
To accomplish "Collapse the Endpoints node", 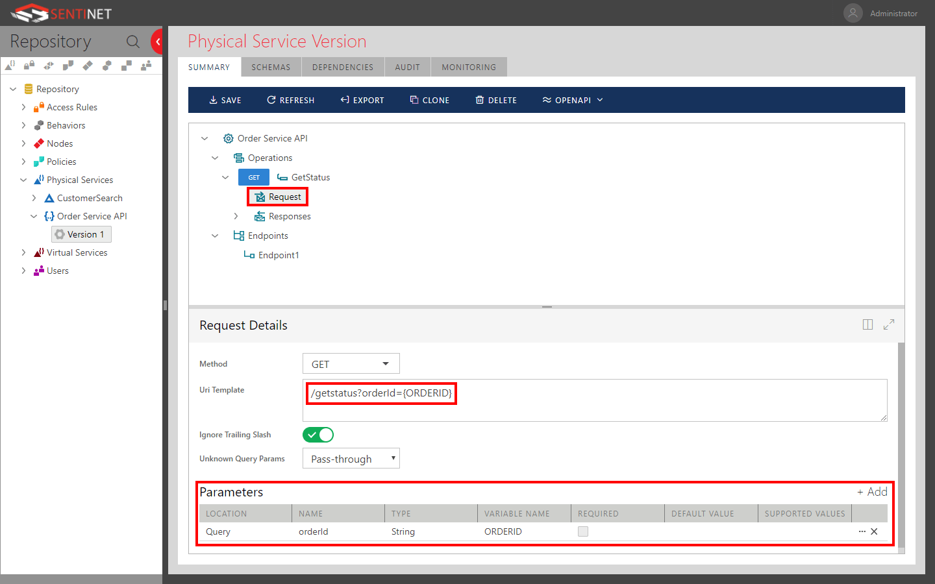I will click(215, 236).
